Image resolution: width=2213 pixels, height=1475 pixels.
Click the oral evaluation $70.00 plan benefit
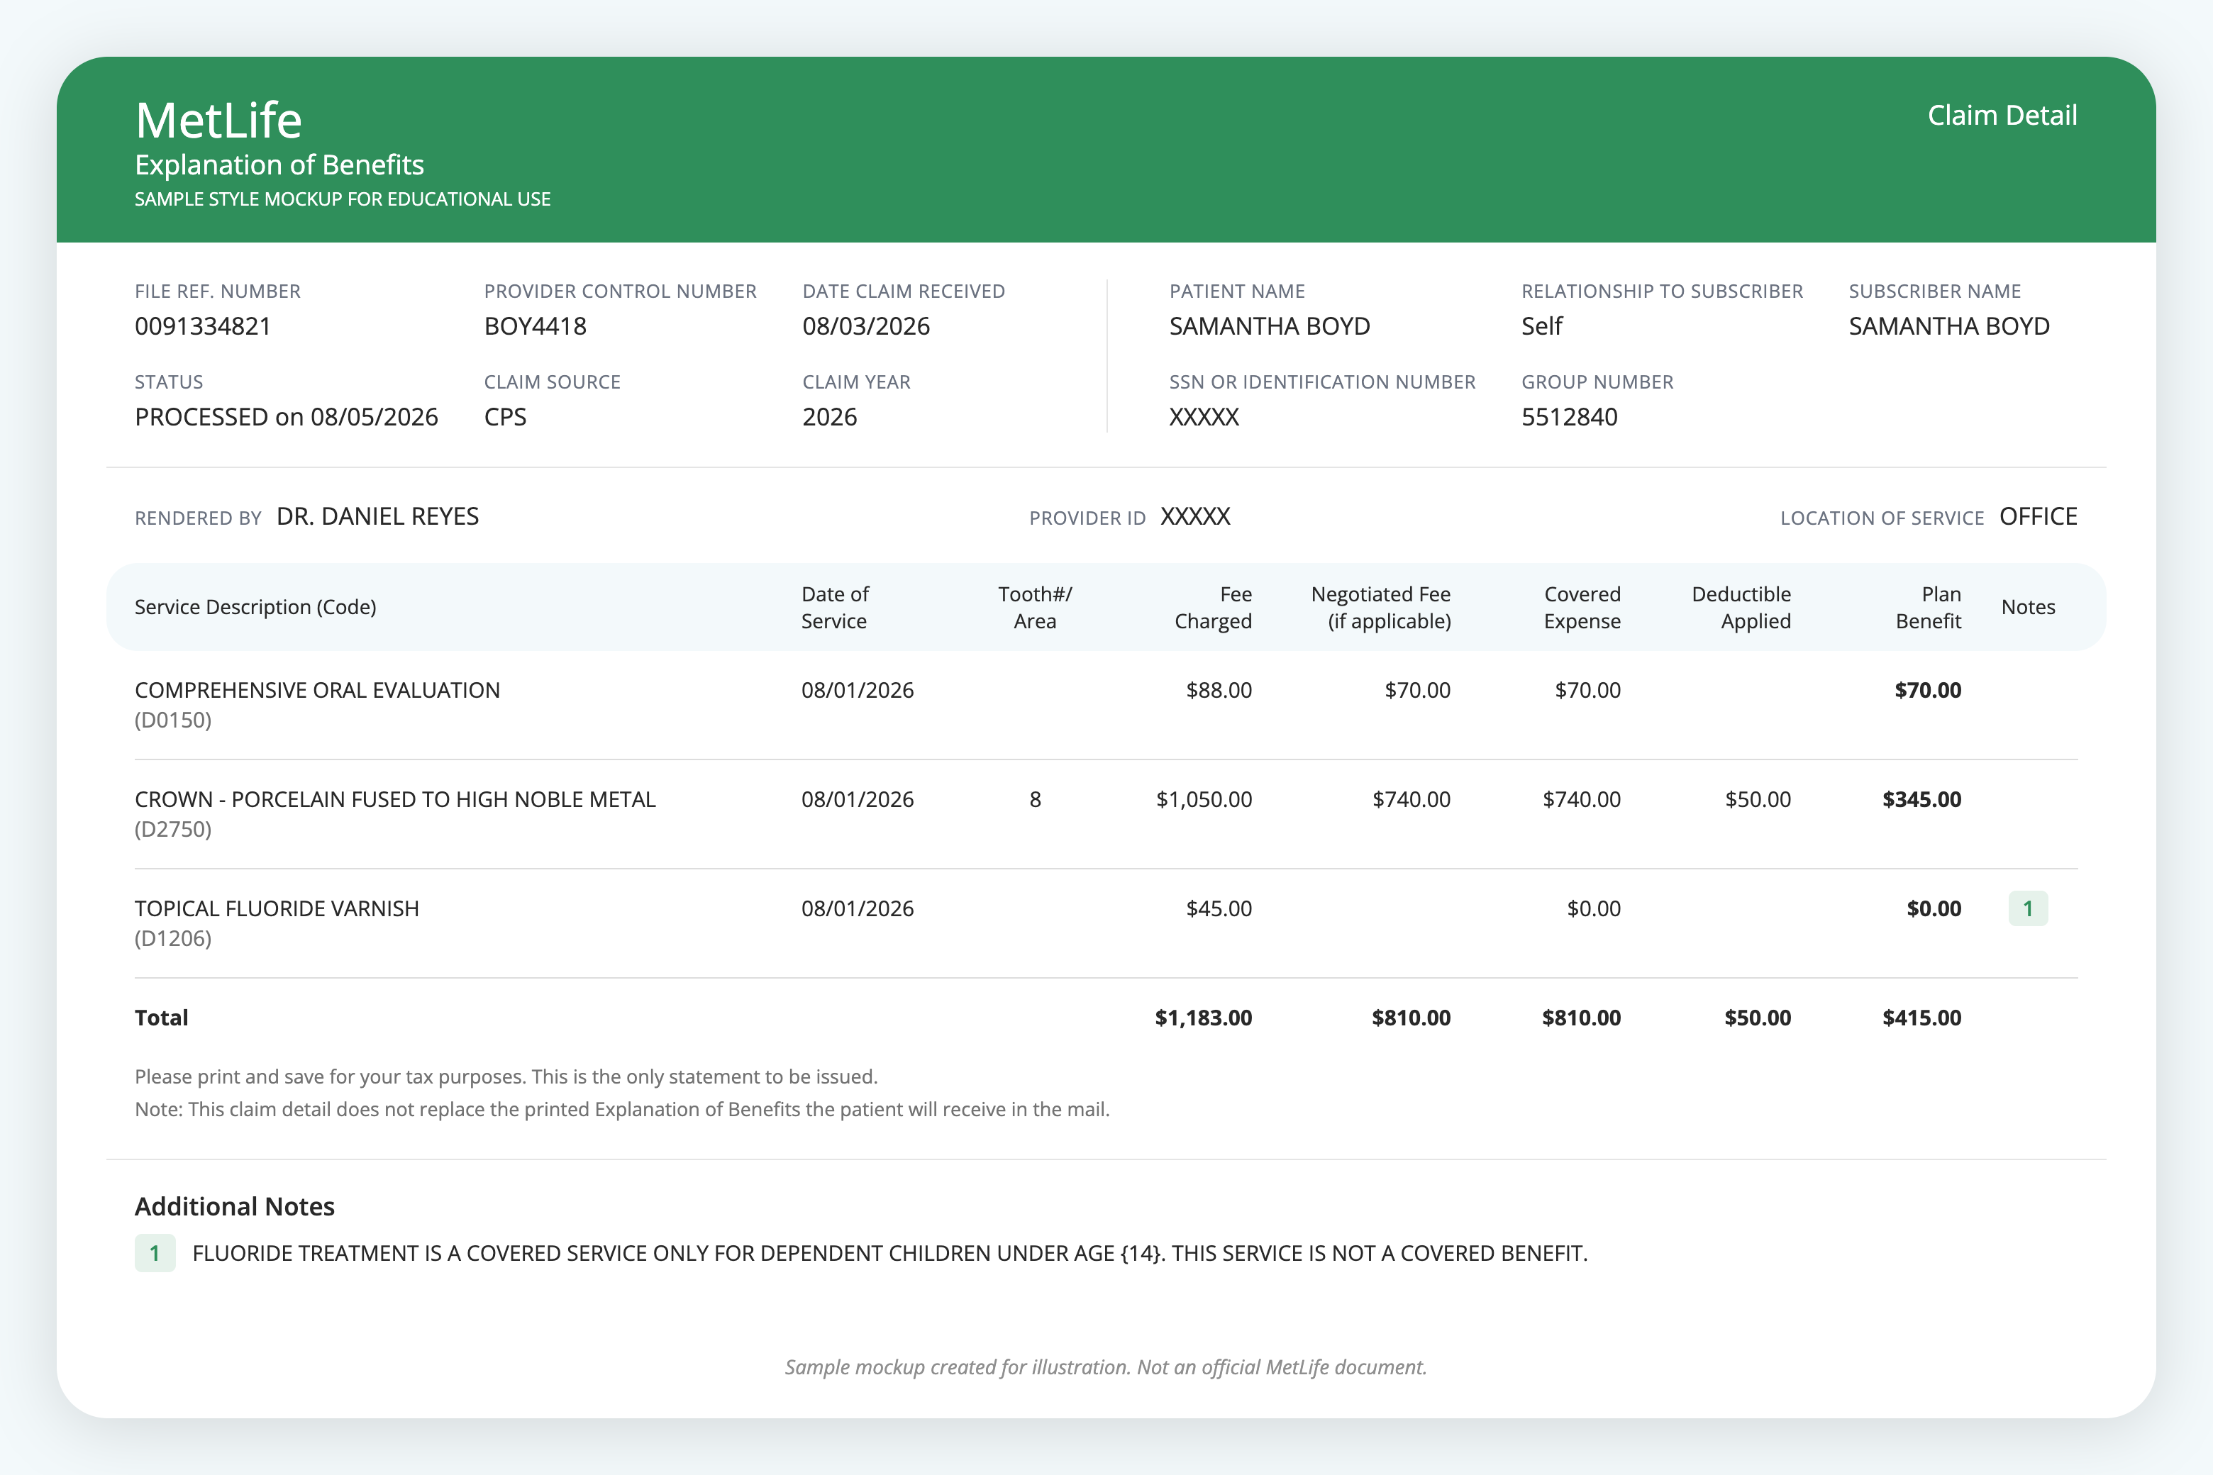click(1928, 689)
